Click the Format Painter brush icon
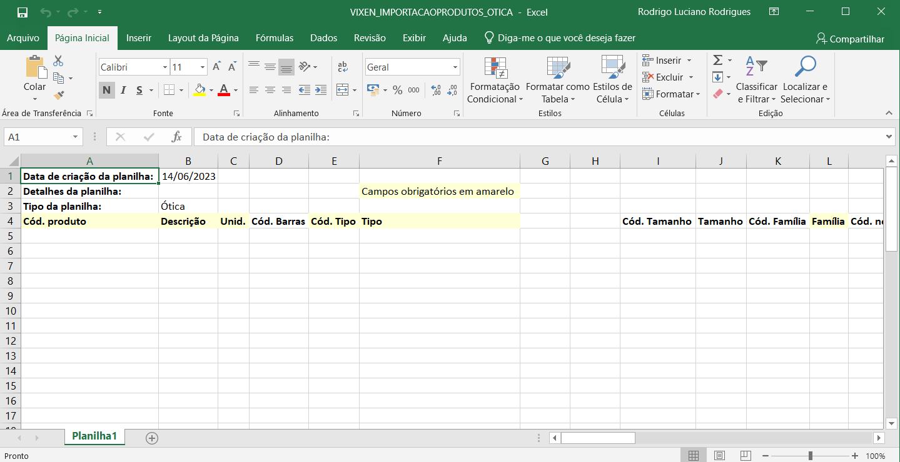 59,96
